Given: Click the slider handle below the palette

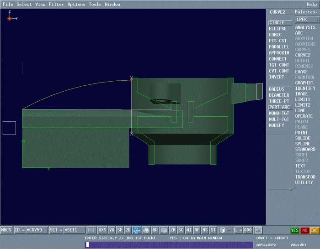Looking at the screenshot, I should pos(290,189).
